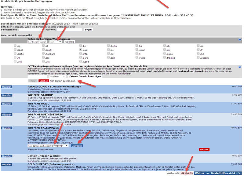This screenshot has height=176, width=244.
Task: Tick the .swiss domain checkbox
Action: pos(137,57)
